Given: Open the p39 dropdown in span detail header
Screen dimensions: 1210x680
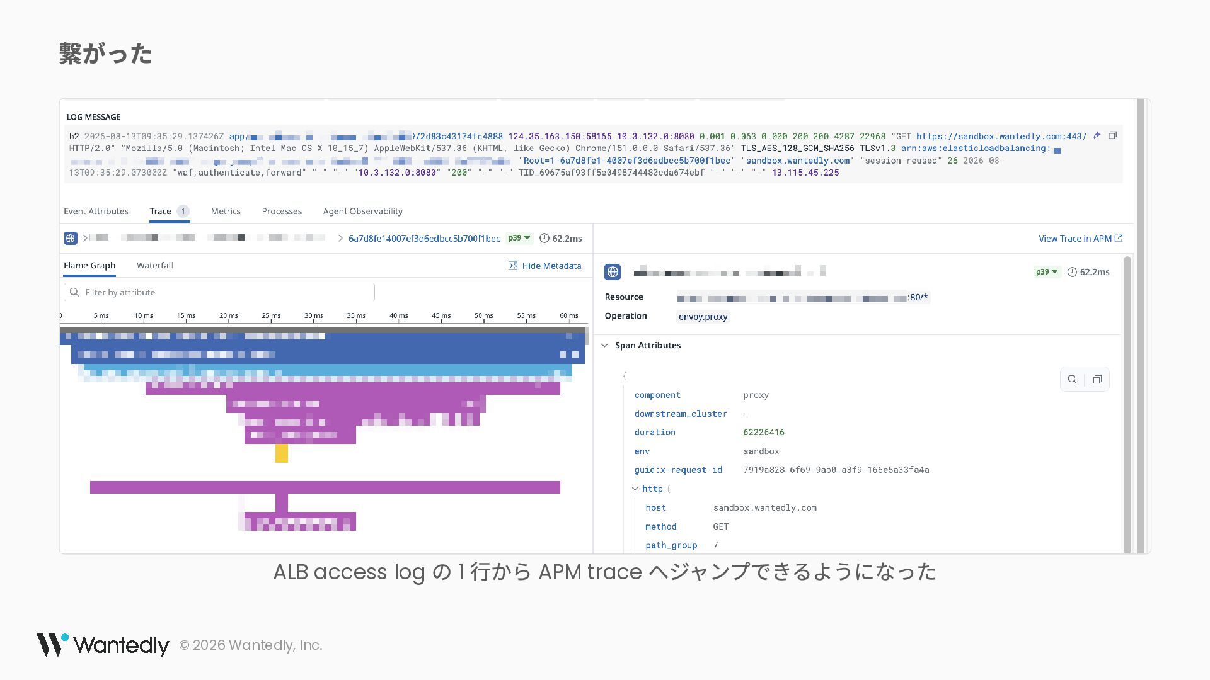Looking at the screenshot, I should pos(1047,272).
